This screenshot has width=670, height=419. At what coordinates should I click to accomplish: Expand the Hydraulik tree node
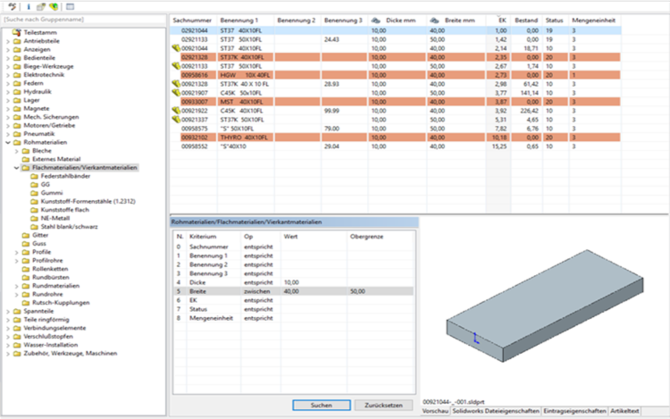click(x=8, y=92)
